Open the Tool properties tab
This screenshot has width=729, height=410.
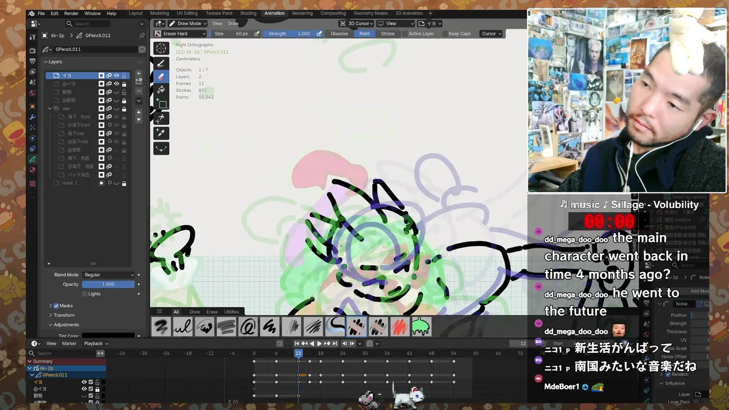point(32,36)
